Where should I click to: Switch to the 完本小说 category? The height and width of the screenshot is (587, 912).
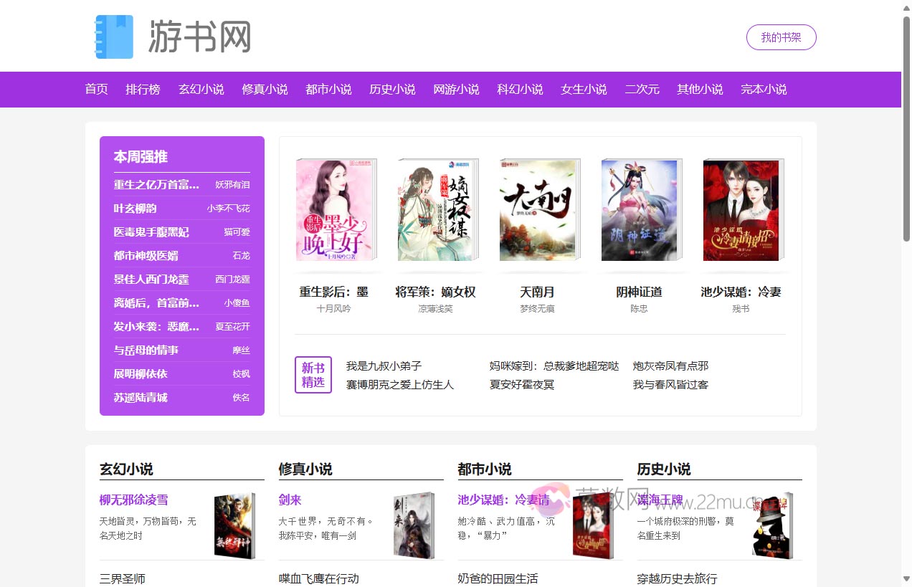pos(763,89)
